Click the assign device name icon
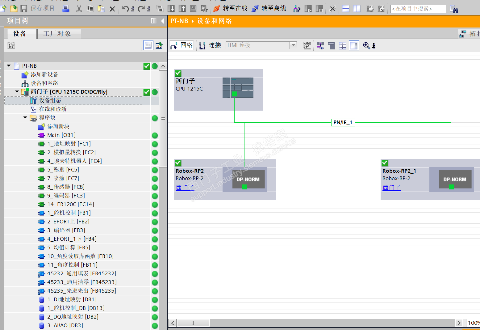Viewport: 480px width, 330px height. coord(307,46)
